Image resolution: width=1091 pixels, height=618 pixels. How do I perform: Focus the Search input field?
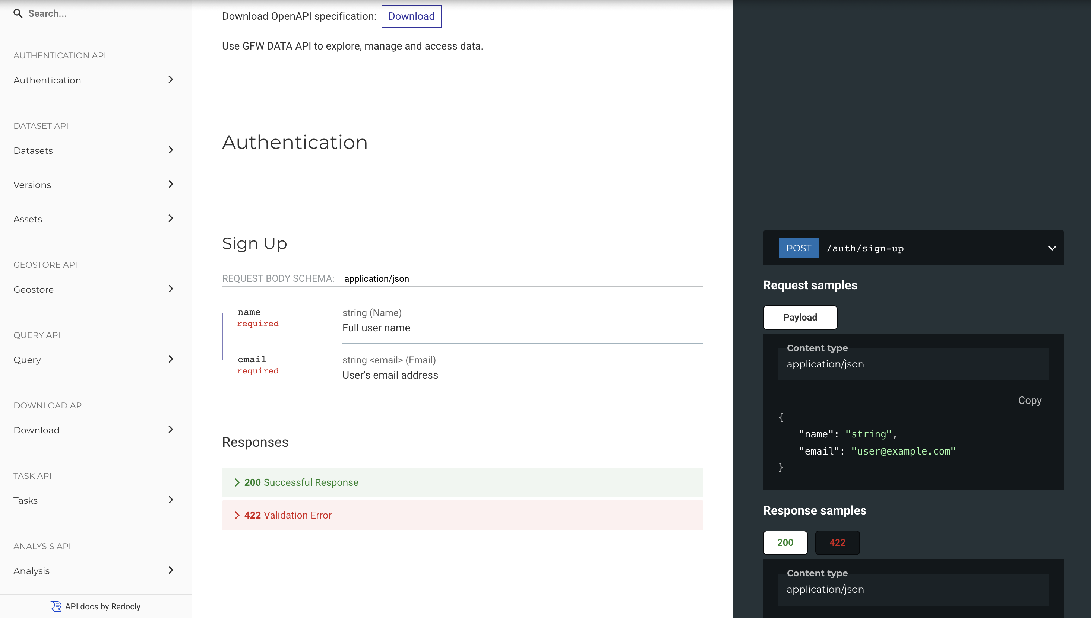(102, 13)
